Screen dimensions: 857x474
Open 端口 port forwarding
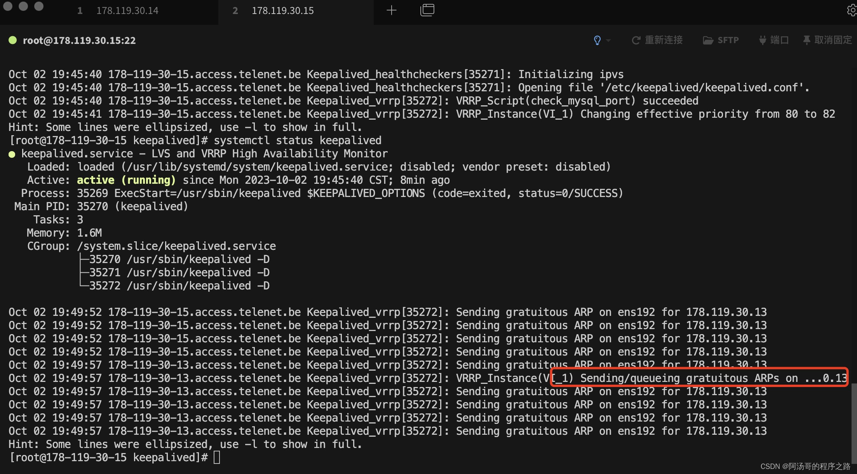(x=773, y=40)
